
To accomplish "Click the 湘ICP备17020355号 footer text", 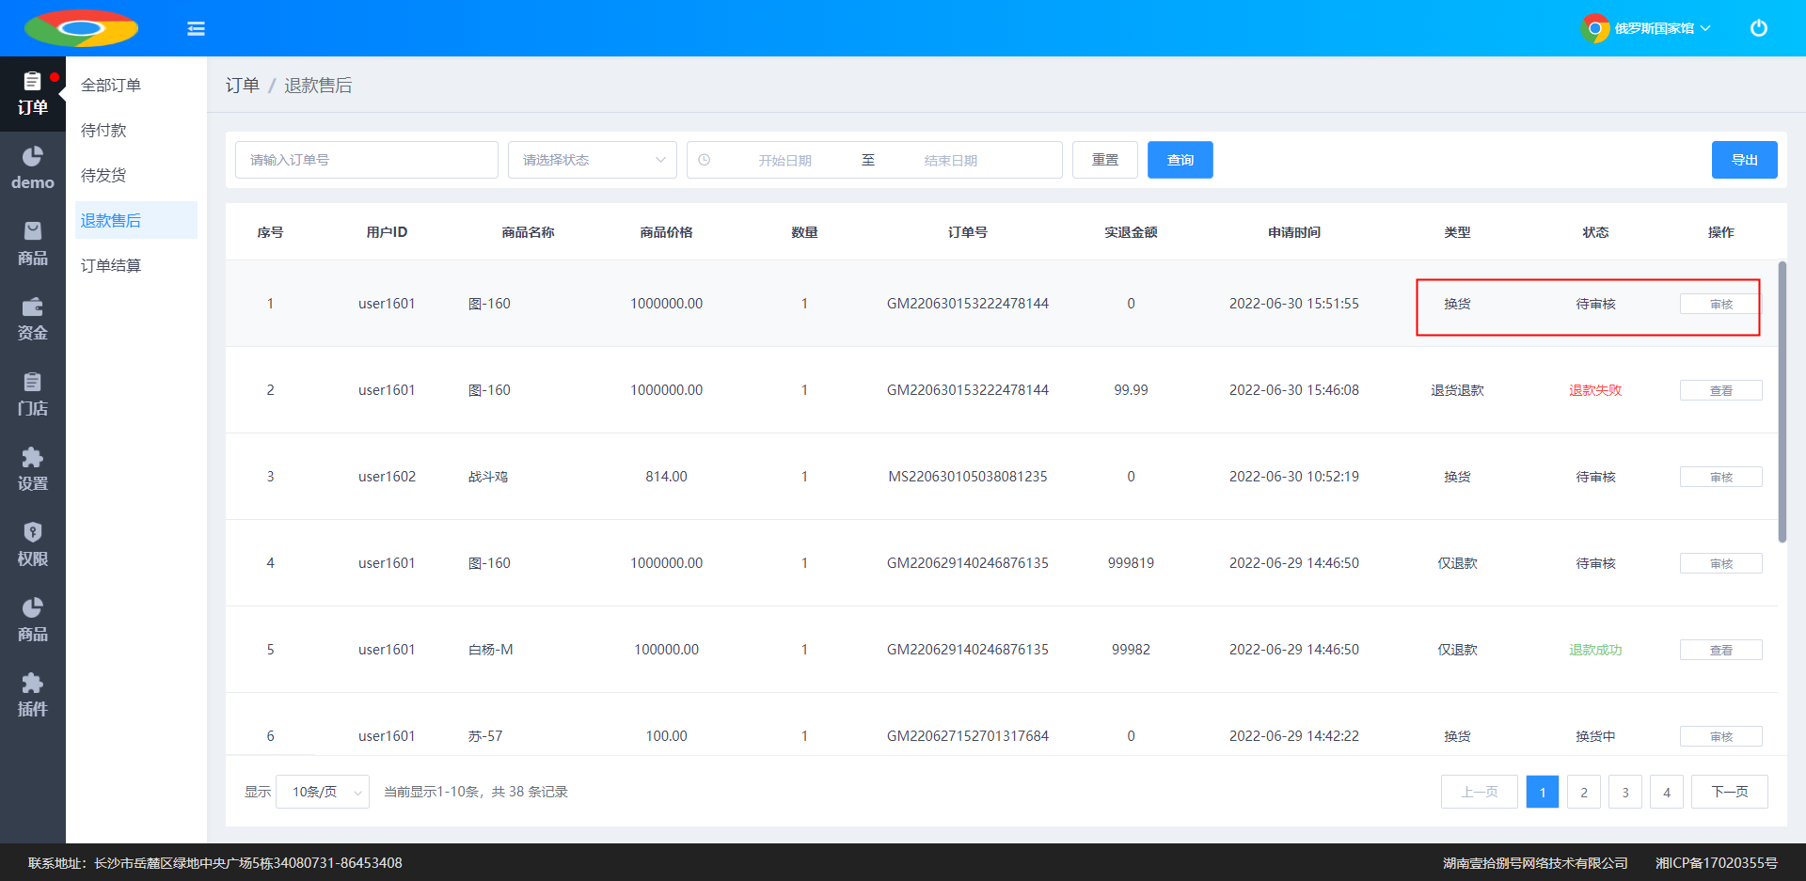I will point(1717,863).
